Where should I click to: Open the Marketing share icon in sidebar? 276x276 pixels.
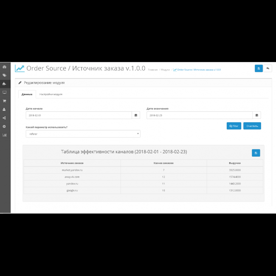[4, 118]
